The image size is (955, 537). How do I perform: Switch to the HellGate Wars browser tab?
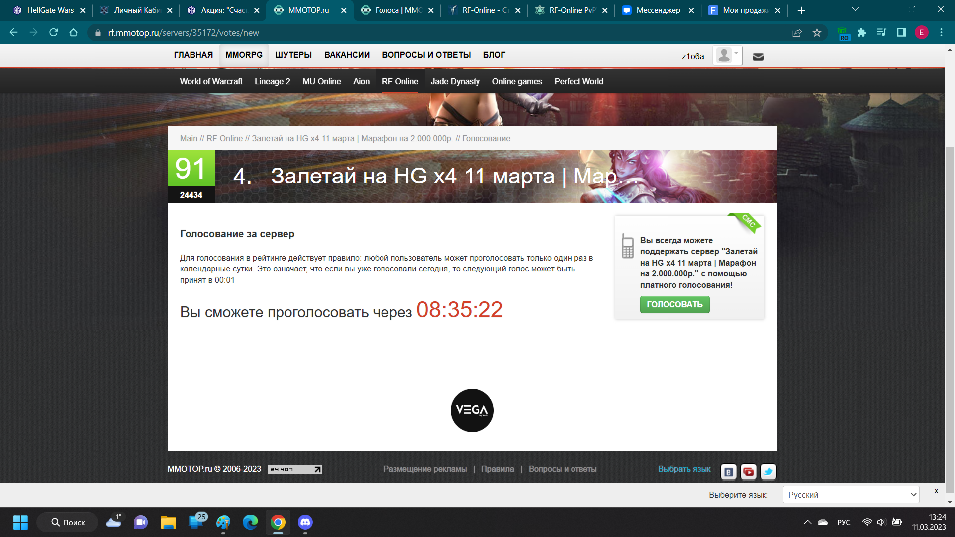click(x=50, y=10)
